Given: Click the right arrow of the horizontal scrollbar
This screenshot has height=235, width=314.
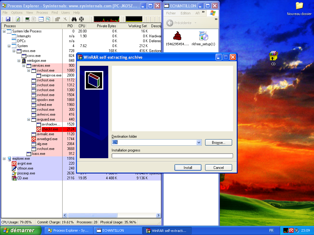Looking at the screenshot, I should click(159, 215).
